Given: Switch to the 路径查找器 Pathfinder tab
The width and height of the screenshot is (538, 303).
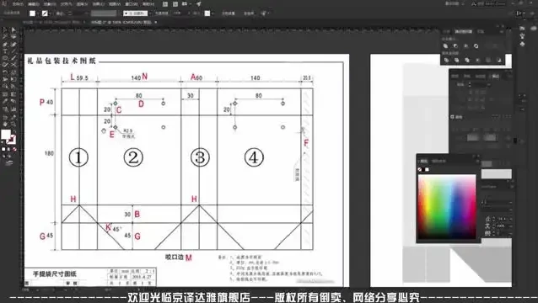Looking at the screenshot, I should tap(463, 31).
